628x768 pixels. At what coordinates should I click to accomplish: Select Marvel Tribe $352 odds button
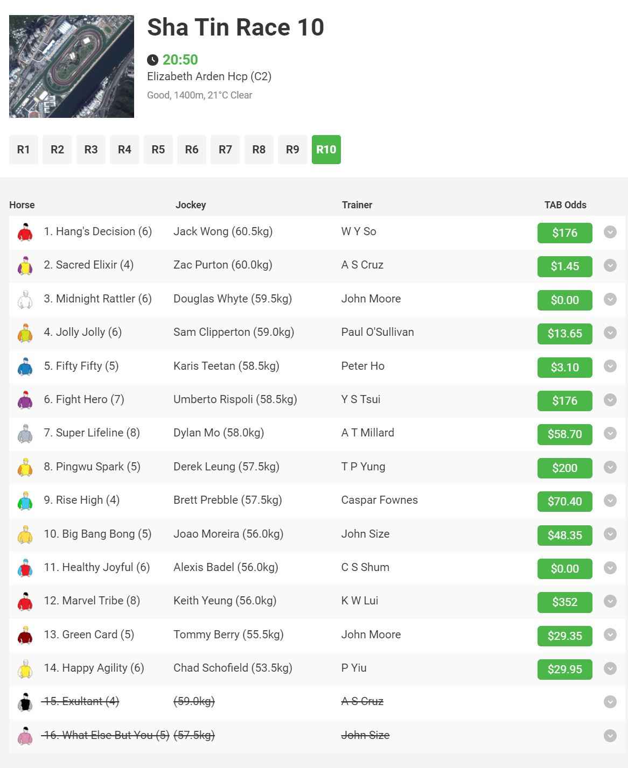564,602
